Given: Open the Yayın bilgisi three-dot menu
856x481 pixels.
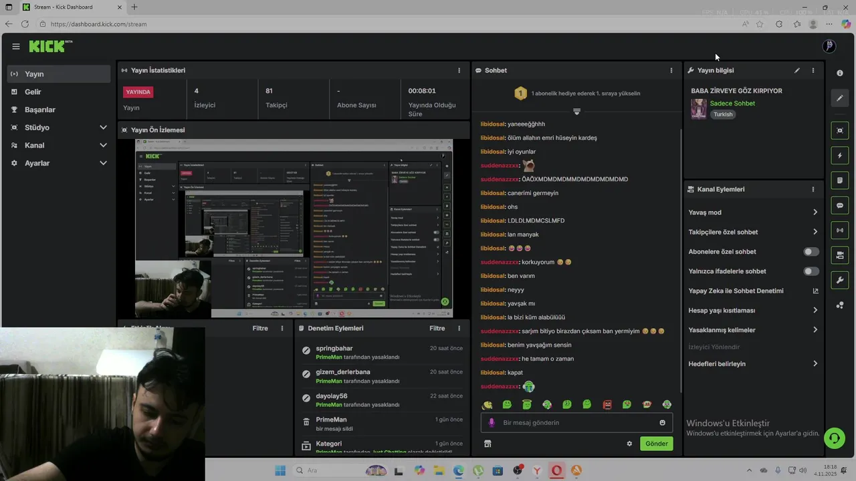Looking at the screenshot, I should pos(813,70).
